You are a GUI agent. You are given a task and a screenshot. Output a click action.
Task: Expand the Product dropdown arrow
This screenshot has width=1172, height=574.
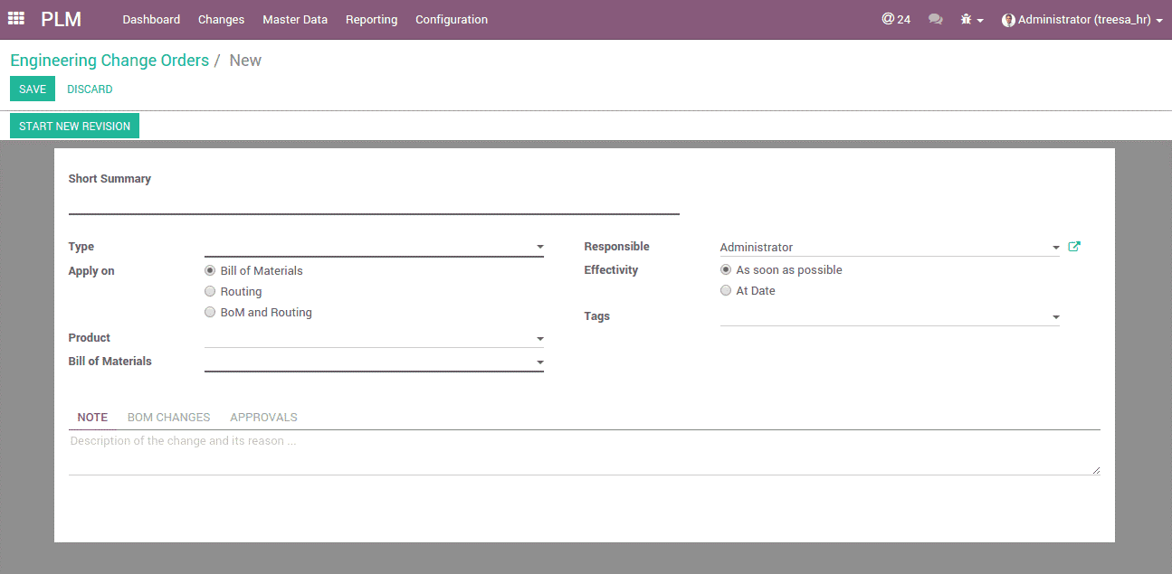click(539, 339)
